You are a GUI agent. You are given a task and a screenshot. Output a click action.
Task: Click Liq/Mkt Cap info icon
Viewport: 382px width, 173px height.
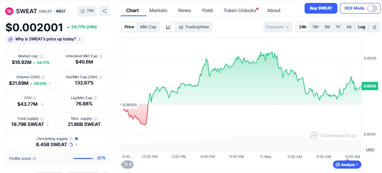(95, 98)
